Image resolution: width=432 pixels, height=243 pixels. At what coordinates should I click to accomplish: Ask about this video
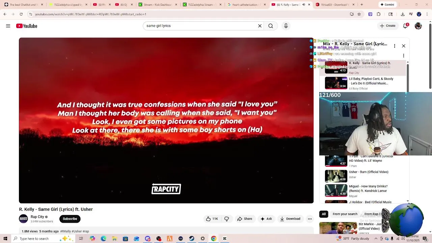click(x=266, y=219)
